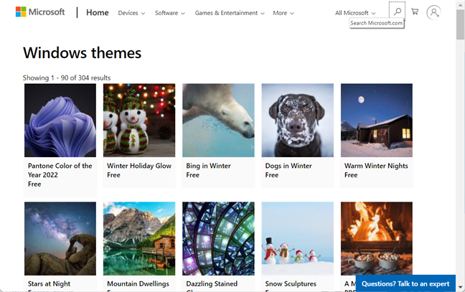465x292 pixels.
Task: Click the 'Dogs in Winter' title
Action: [x=288, y=166]
